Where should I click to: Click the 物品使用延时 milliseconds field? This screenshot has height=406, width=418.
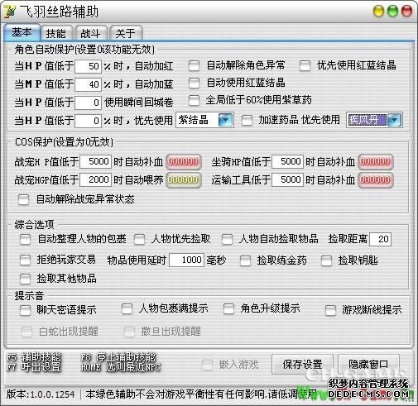point(186,260)
